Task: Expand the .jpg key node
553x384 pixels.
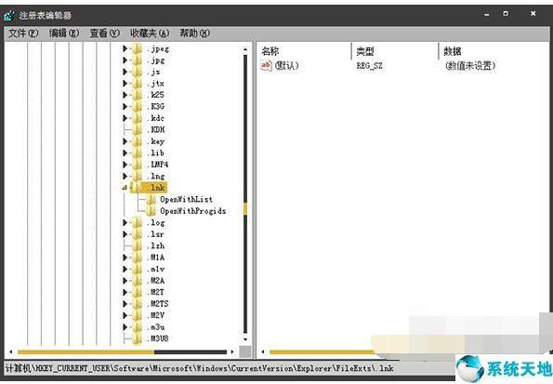Action: (125, 60)
